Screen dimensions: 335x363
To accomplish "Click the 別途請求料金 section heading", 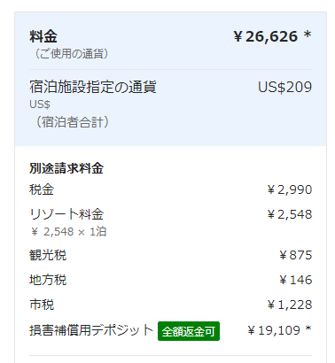I will [x=66, y=168].
